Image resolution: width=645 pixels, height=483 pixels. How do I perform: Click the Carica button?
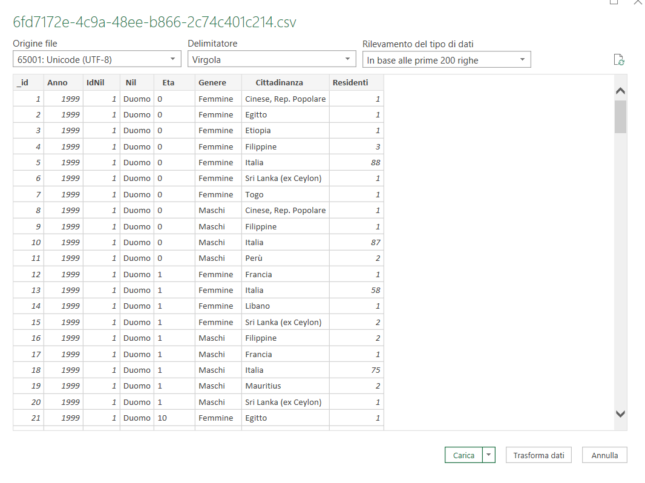[x=463, y=455]
